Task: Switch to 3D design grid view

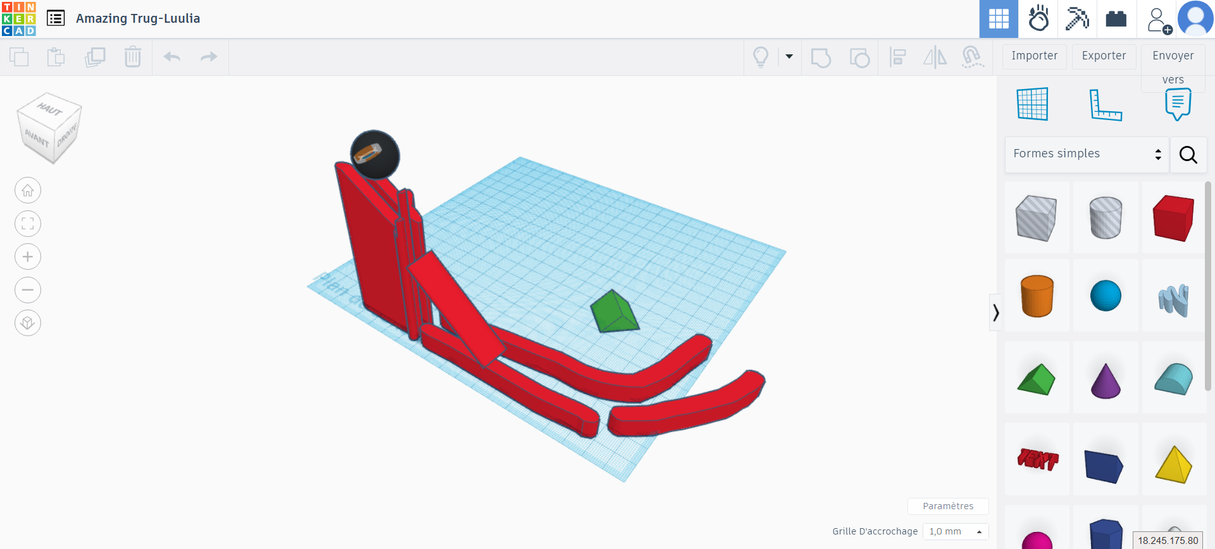Action: click(x=999, y=19)
